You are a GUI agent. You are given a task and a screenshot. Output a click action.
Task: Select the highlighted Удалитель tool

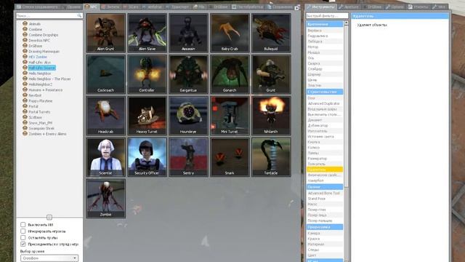[x=325, y=170]
